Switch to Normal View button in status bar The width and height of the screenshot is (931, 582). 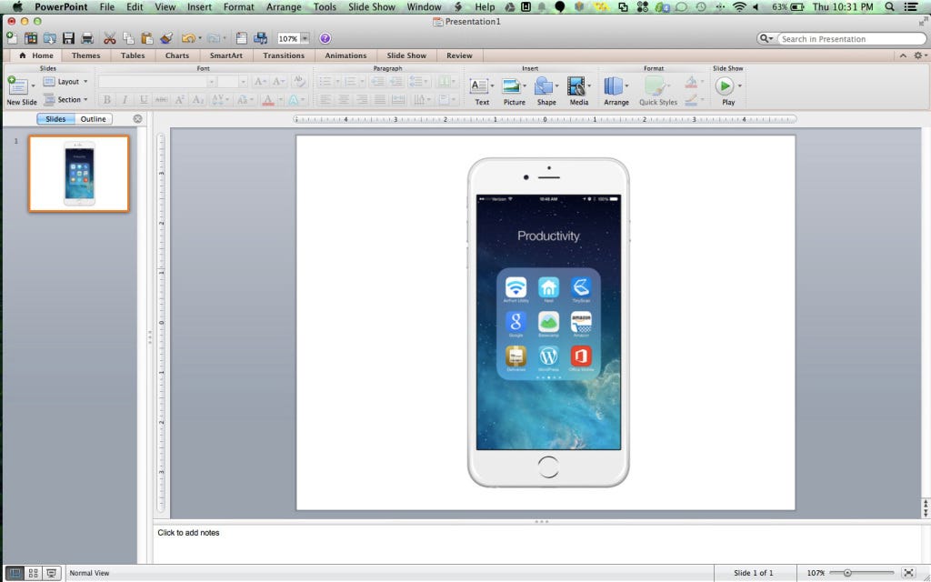pyautogui.click(x=15, y=573)
